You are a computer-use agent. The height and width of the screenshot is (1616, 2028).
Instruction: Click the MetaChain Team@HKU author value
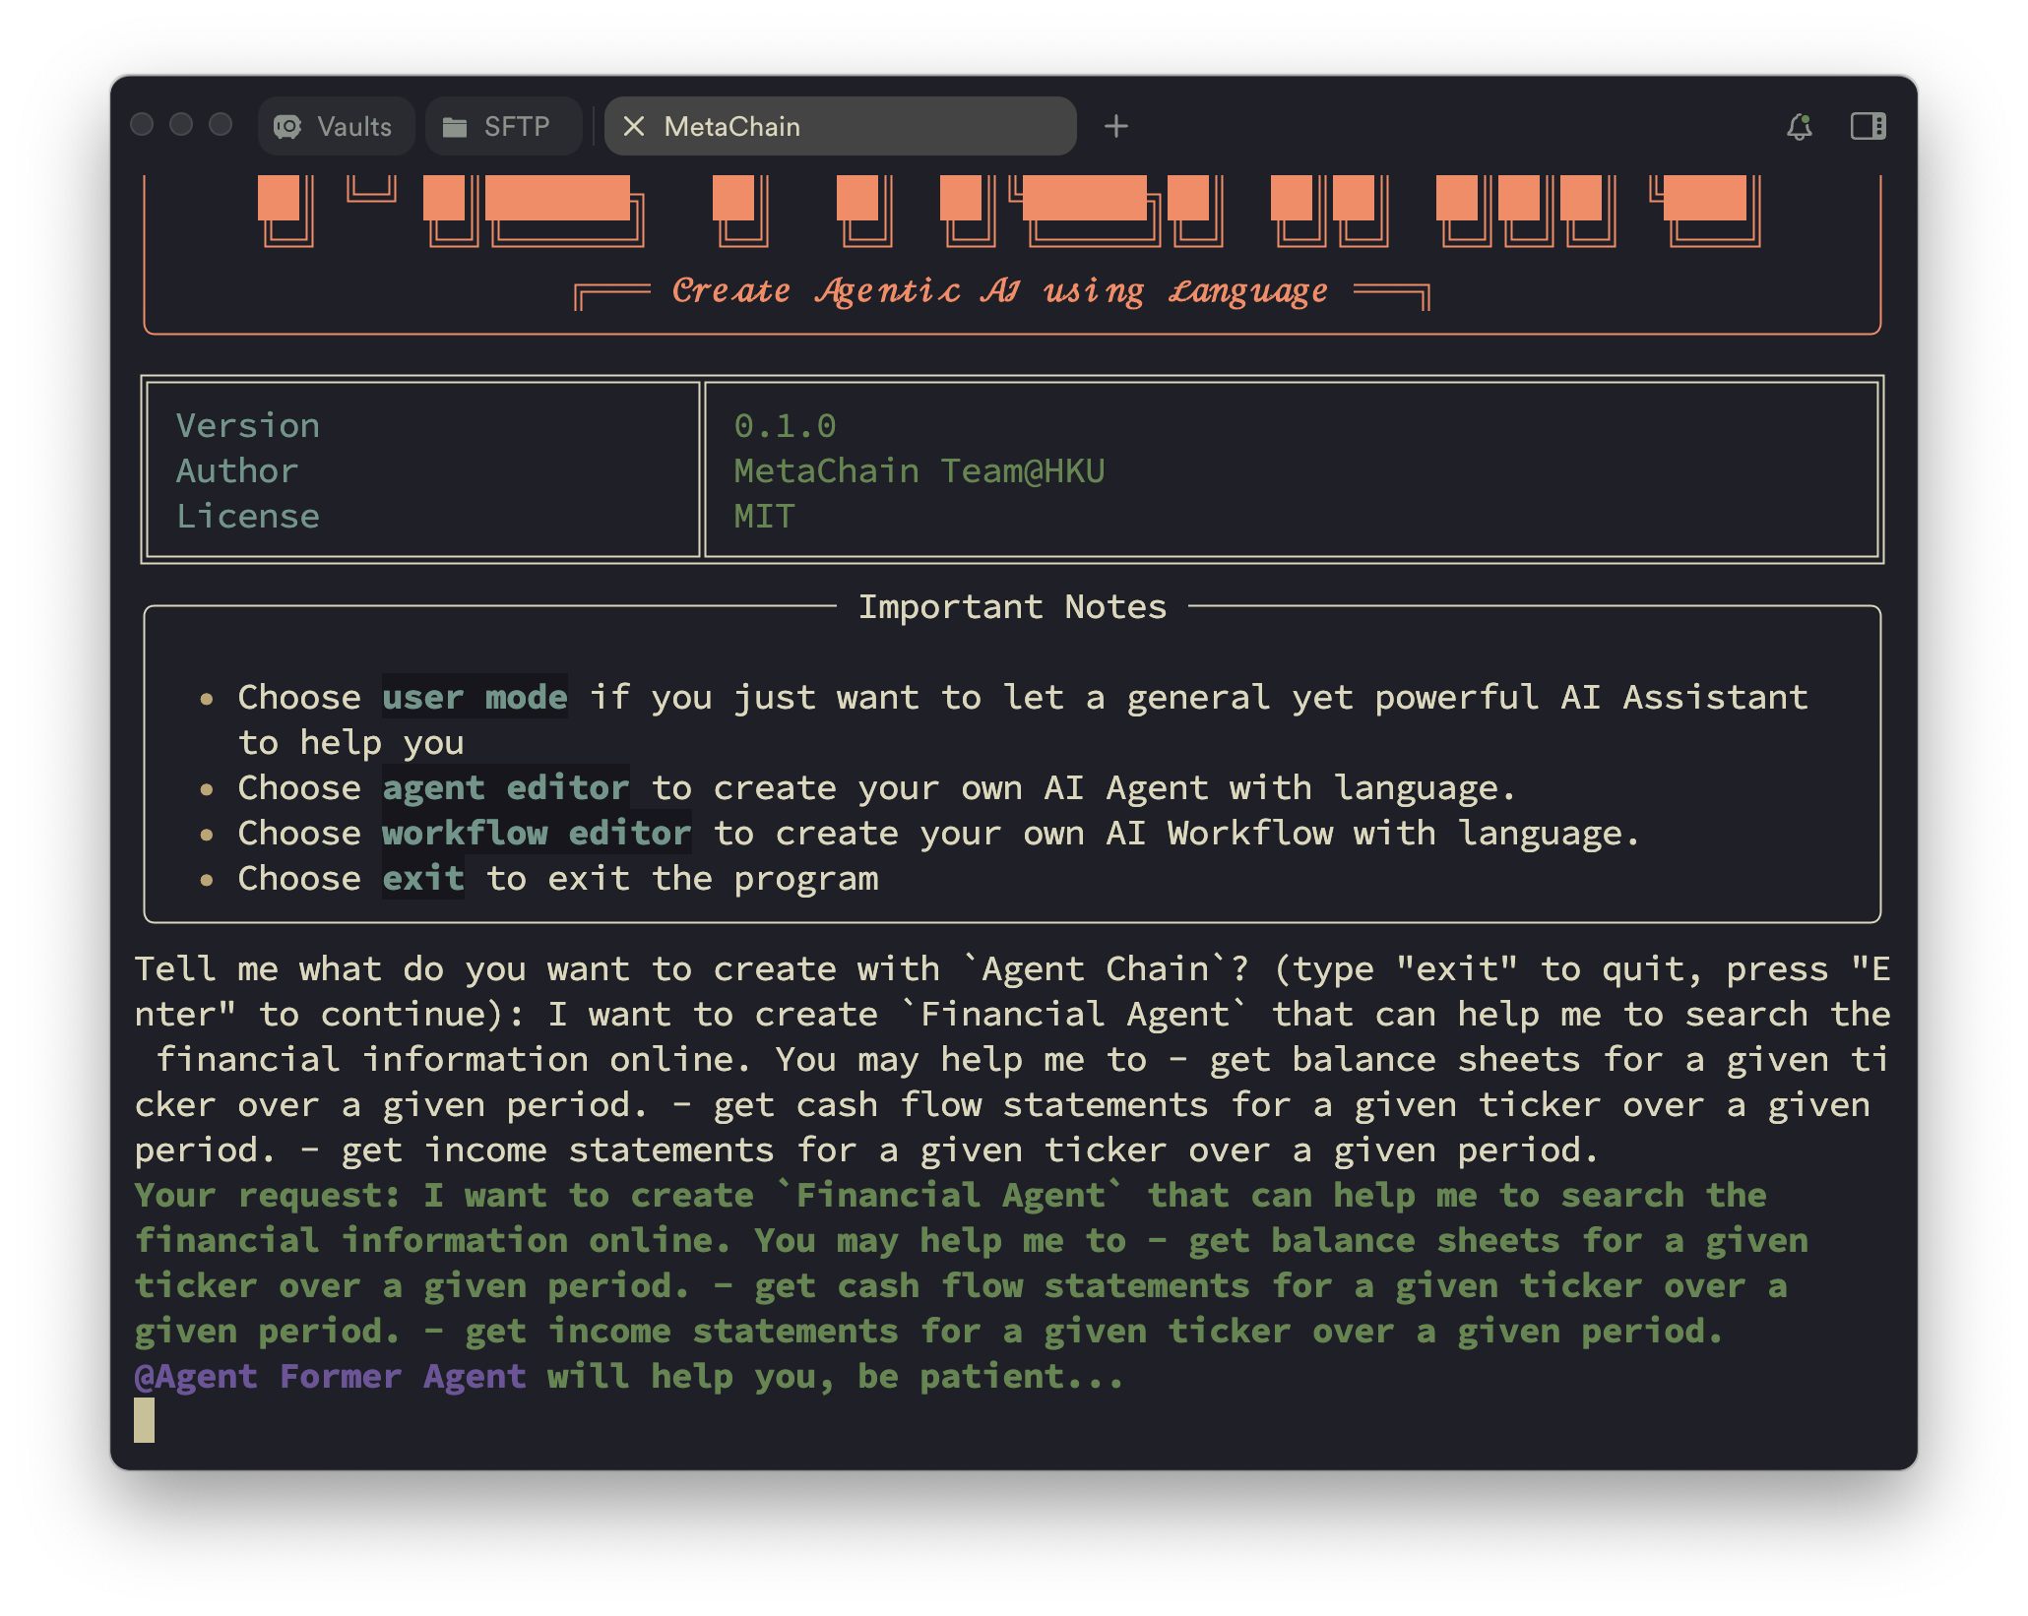921,470
